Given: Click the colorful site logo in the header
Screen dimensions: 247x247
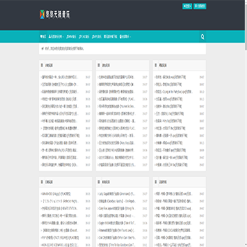Looking at the screenshot, I should (x=55, y=15).
